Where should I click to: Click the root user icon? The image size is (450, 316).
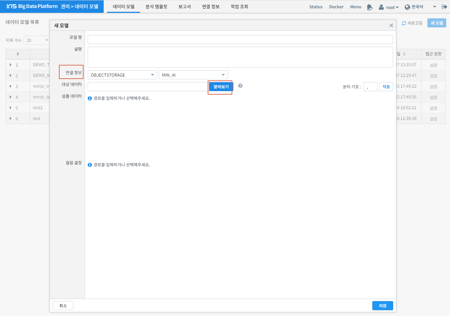click(381, 7)
